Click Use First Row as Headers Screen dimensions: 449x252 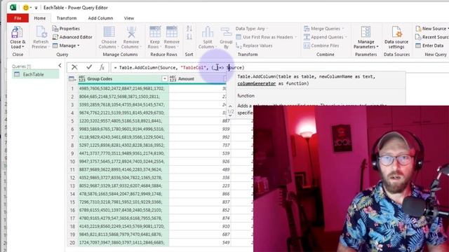coord(266,37)
